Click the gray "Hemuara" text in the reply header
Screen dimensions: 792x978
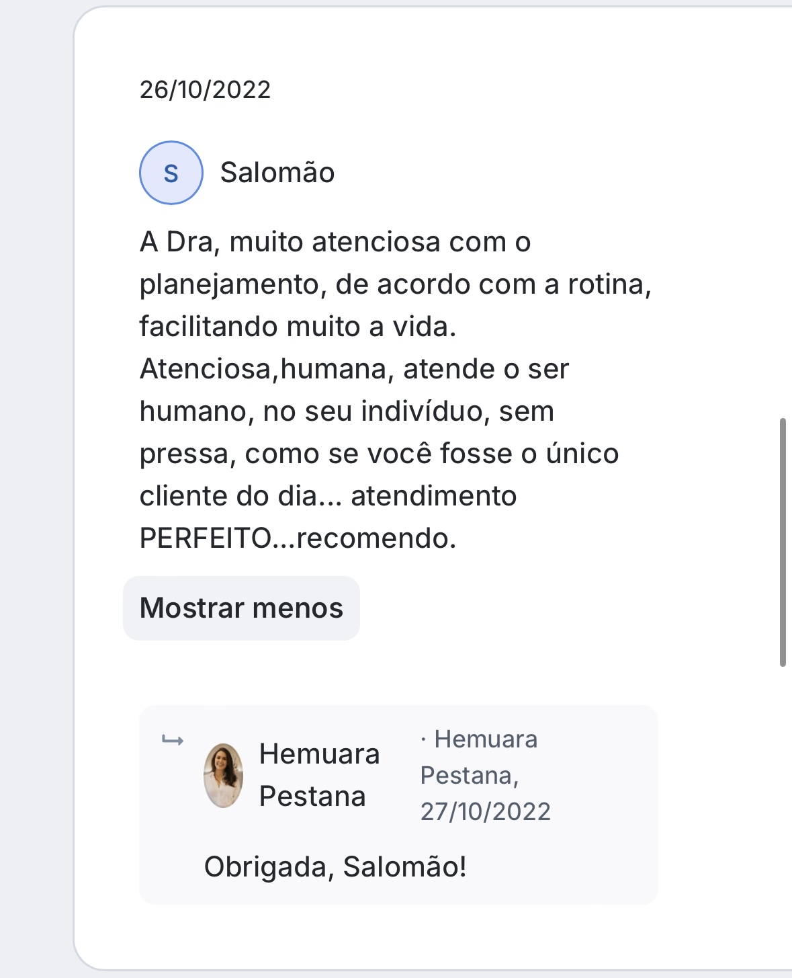[486, 739]
